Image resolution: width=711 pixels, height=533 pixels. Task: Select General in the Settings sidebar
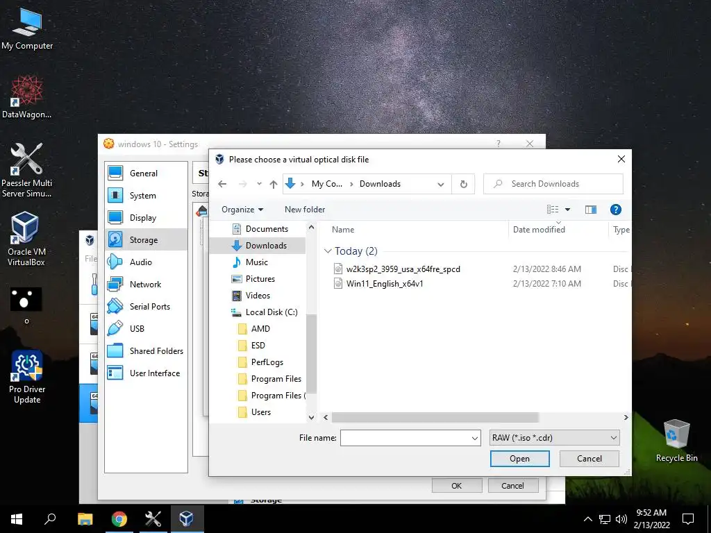pyautogui.click(x=146, y=173)
